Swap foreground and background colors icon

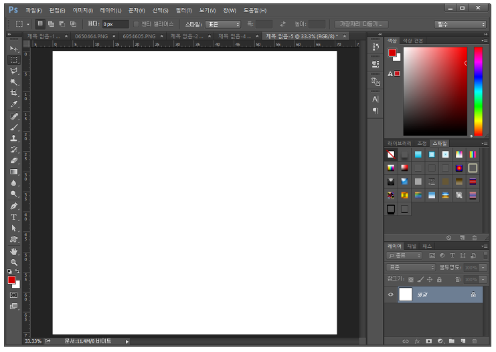pyautogui.click(x=17, y=271)
